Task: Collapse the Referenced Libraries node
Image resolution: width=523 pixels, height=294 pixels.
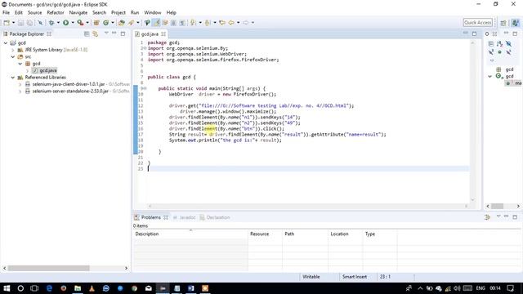Action: pos(13,78)
